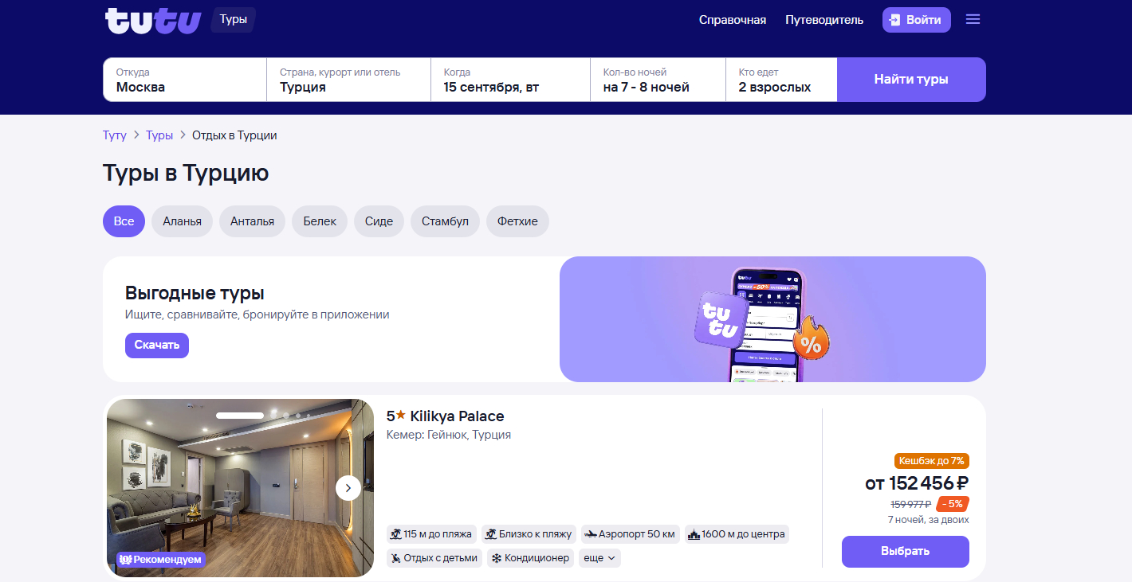Screen dimensions: 1132x582
Task: Open the Туры breadcrumb link
Action: [159, 135]
